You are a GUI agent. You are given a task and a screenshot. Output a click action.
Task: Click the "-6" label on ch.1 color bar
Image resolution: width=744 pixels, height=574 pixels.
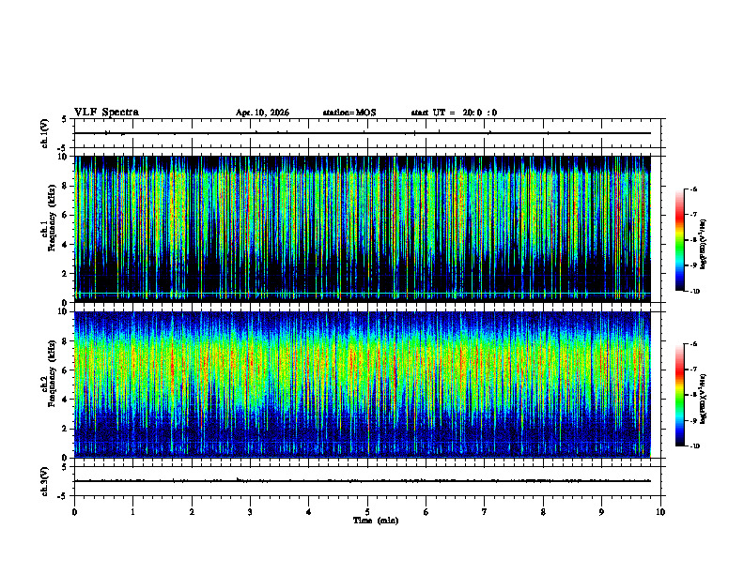pos(693,189)
